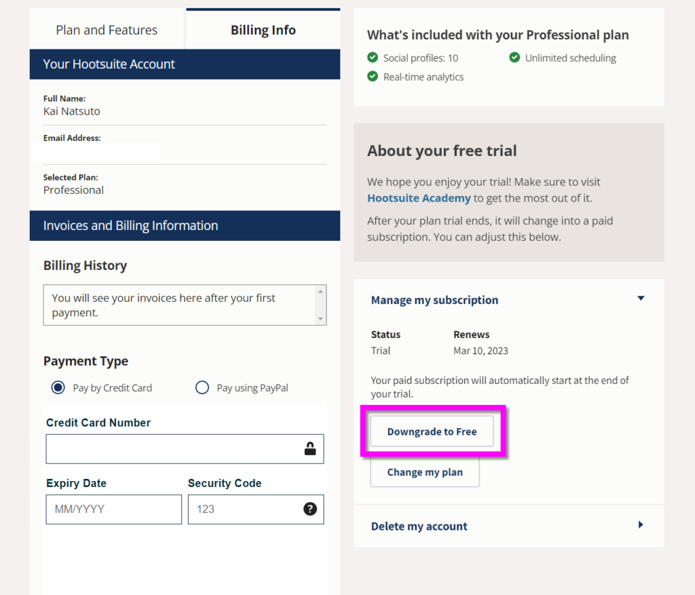
Task: Click the Security Code input field
Action: pyautogui.click(x=256, y=509)
